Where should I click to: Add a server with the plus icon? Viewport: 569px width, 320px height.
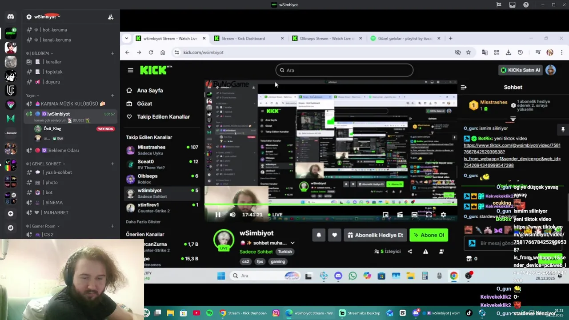coord(11,213)
